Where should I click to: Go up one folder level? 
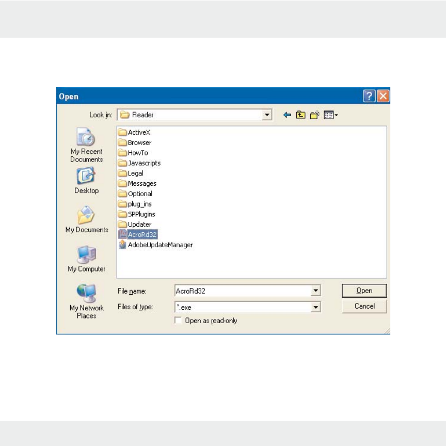coord(300,115)
